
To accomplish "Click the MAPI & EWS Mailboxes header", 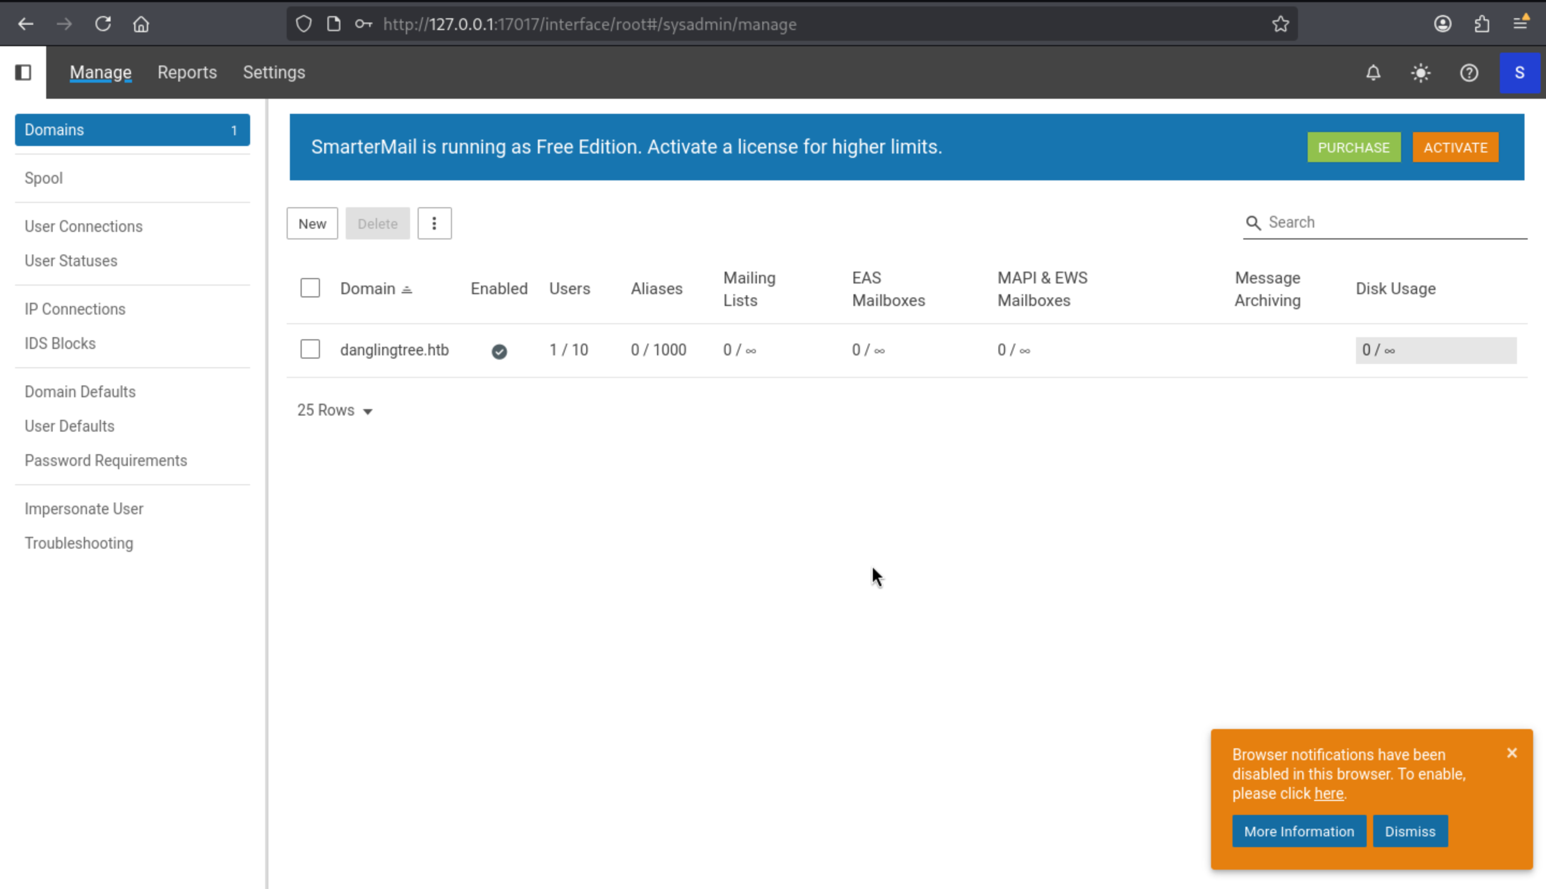I will click(x=1042, y=289).
